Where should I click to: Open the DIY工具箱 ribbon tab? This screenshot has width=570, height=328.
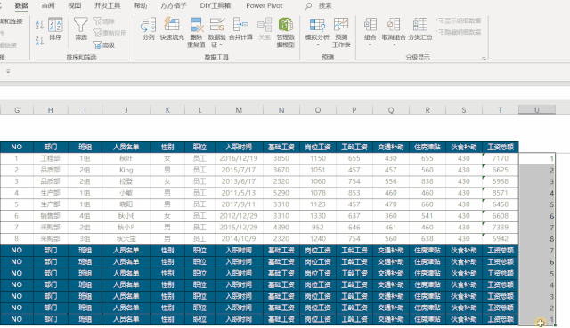(x=216, y=6)
